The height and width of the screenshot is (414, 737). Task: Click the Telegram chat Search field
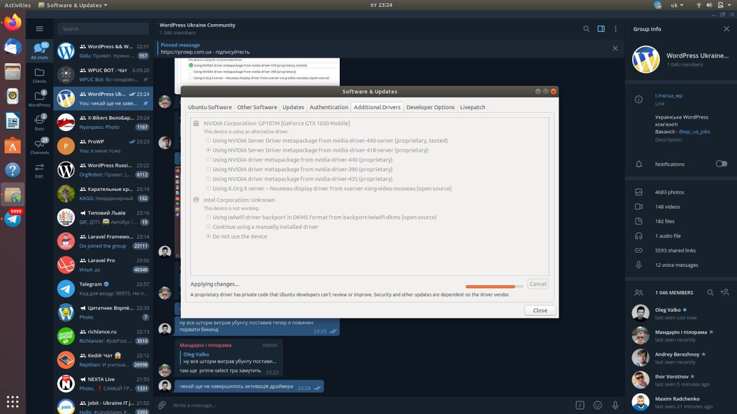click(104, 29)
